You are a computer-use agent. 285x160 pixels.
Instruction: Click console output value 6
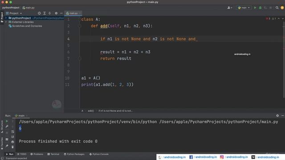click(x=20, y=128)
